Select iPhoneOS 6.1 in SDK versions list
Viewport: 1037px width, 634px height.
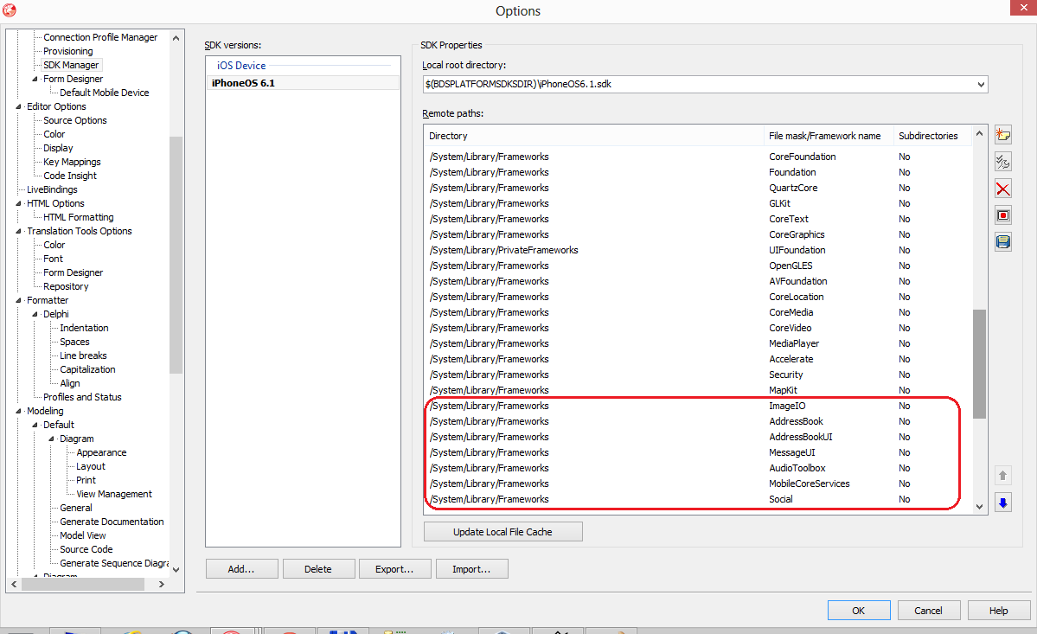[243, 83]
